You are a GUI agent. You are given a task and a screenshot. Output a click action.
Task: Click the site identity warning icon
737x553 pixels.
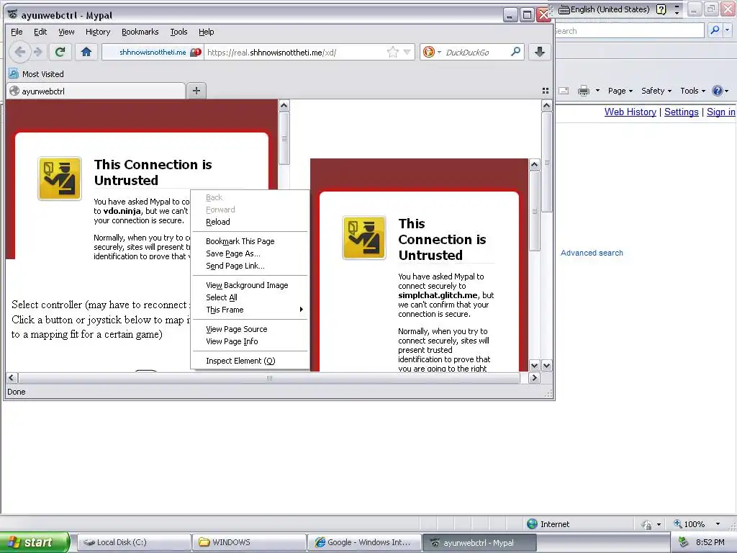pyautogui.click(x=196, y=52)
